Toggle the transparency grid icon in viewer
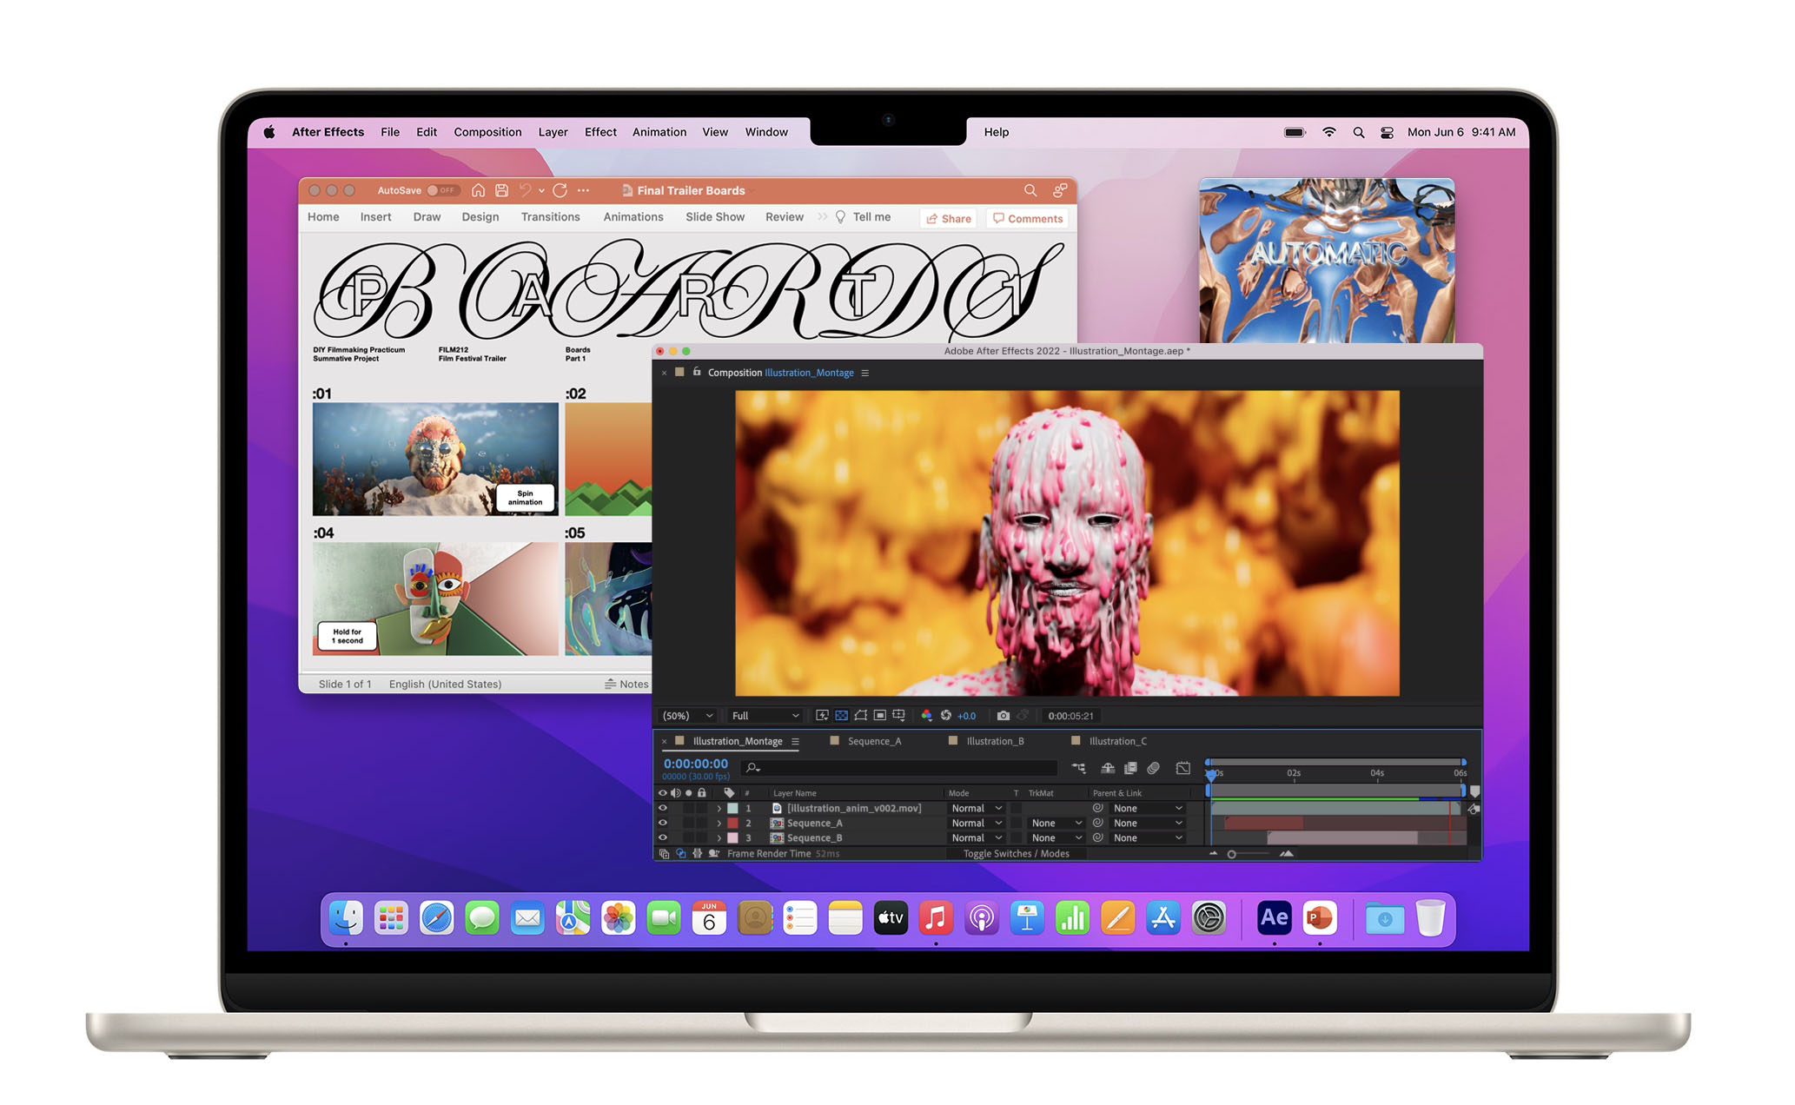 coord(841,716)
